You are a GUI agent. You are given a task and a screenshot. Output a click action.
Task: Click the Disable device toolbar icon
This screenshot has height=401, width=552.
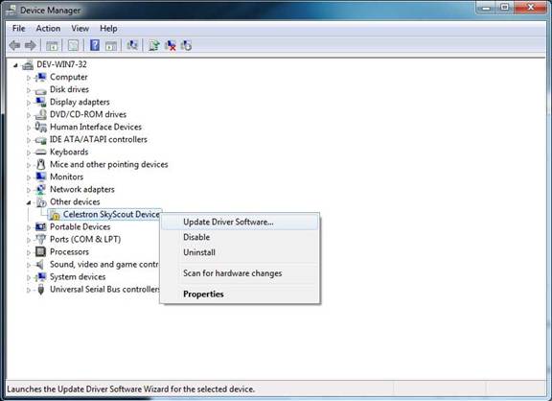coord(186,45)
